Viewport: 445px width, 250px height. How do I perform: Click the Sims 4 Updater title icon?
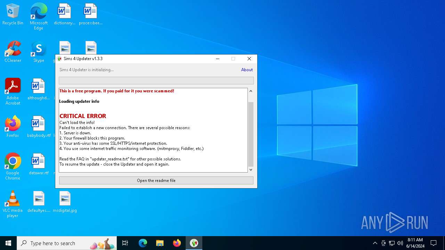[x=59, y=59]
